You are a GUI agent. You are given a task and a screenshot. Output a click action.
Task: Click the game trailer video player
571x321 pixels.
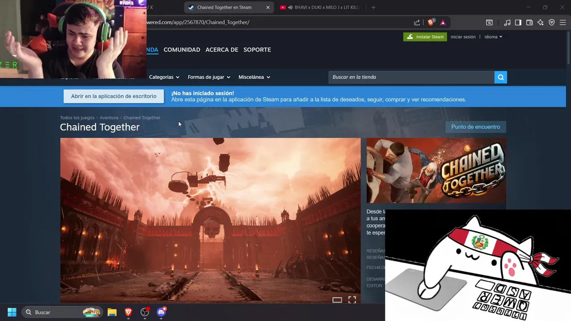pos(210,220)
